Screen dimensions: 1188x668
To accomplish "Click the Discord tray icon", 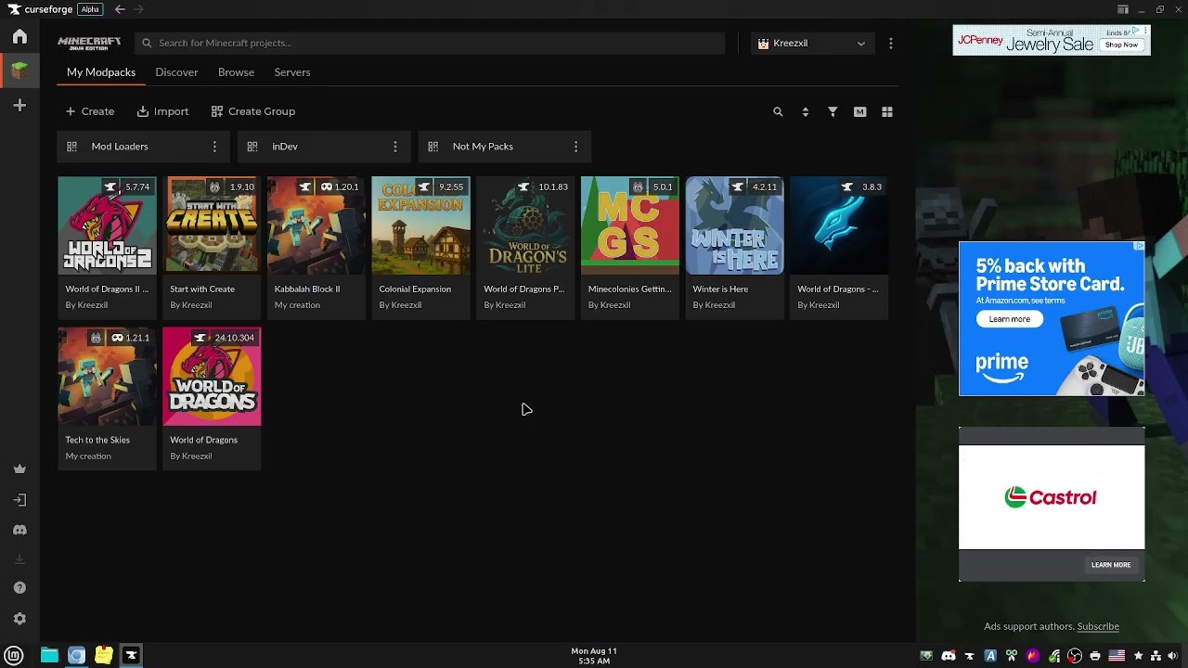I will pos(948,656).
